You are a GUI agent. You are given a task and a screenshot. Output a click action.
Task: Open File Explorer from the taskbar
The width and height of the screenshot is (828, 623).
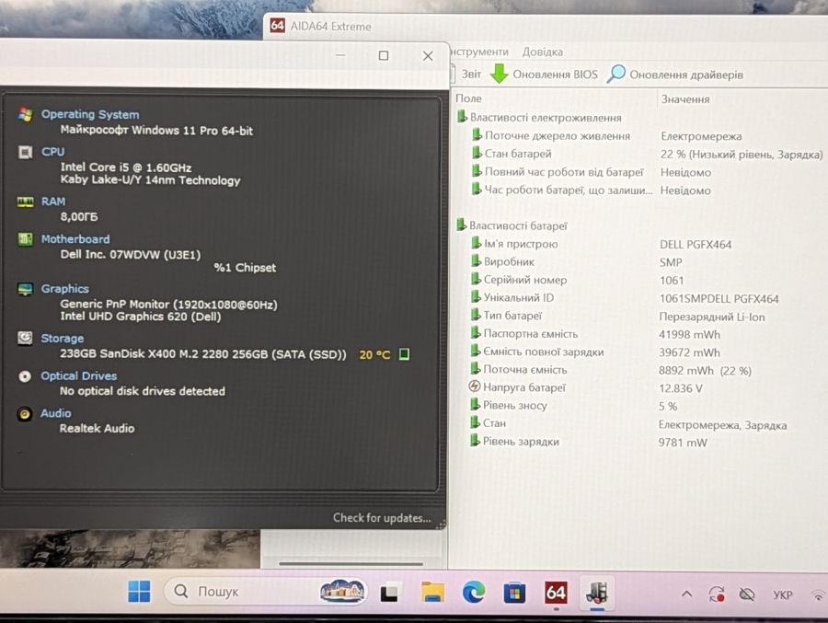tap(432, 592)
